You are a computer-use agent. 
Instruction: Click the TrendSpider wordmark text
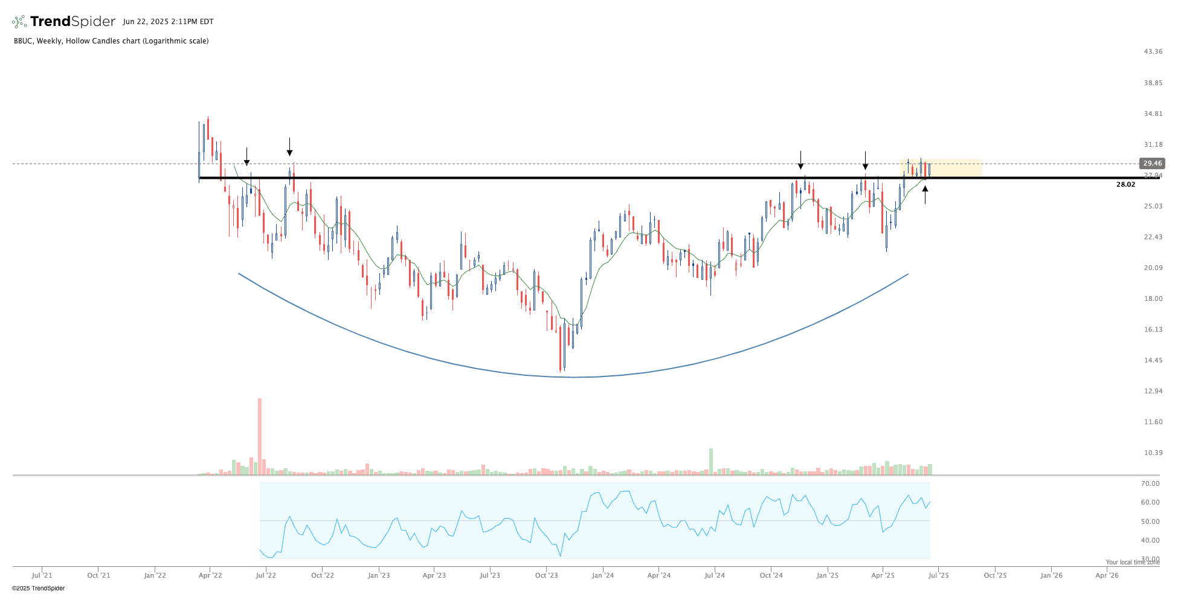72,22
